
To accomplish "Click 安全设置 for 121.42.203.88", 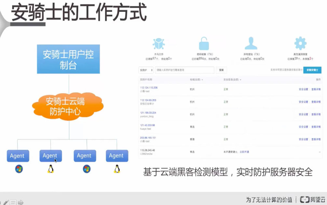I will pos(303,127).
